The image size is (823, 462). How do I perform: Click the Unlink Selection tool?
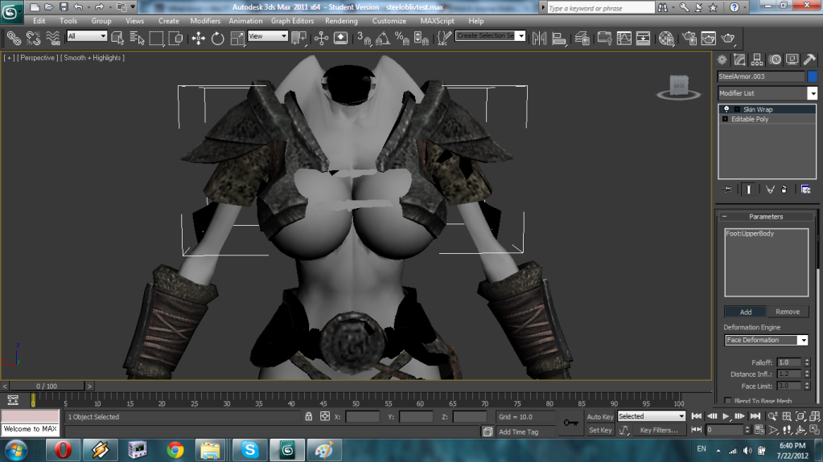[34, 39]
